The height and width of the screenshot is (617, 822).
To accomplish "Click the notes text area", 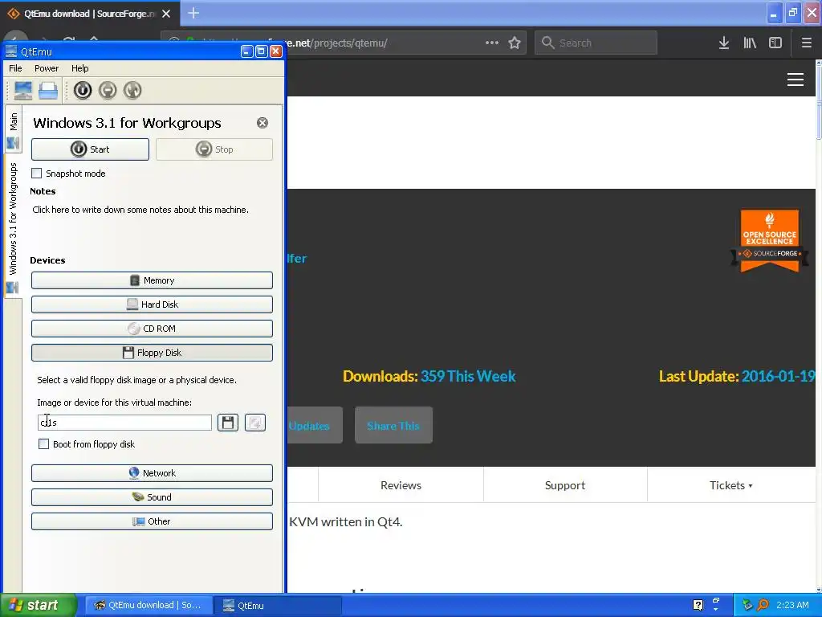I will (152, 226).
